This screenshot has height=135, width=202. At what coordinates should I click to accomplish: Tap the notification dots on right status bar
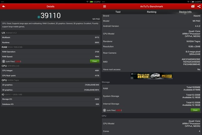pos(103,2)
